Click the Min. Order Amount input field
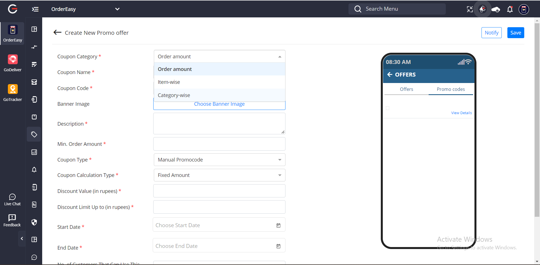This screenshot has height=265, width=540. point(219,144)
